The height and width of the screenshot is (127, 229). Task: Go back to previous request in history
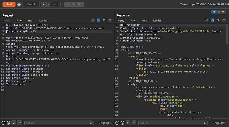[44, 4]
